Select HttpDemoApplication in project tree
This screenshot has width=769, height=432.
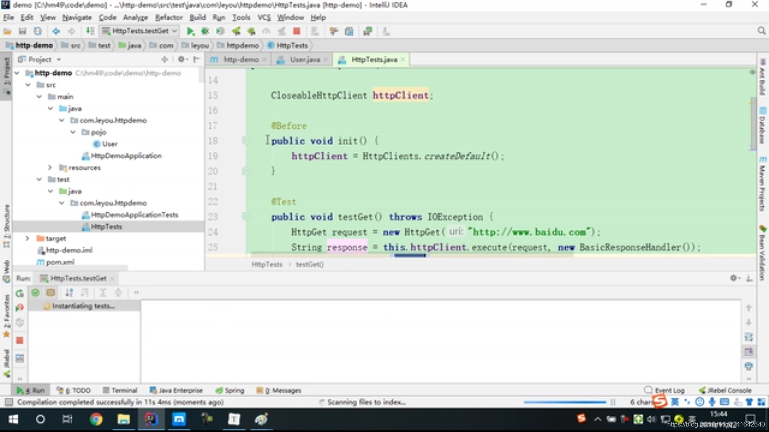click(122, 156)
